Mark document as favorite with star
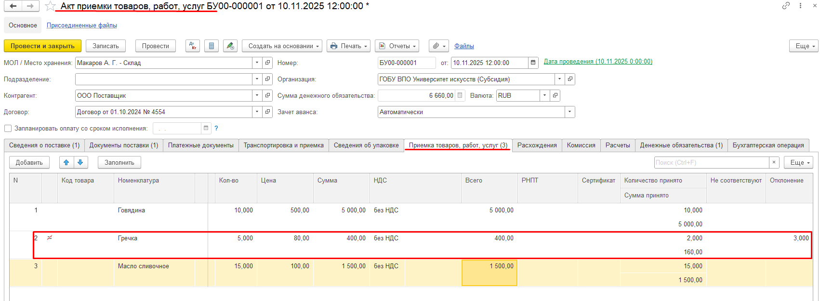 click(x=50, y=6)
